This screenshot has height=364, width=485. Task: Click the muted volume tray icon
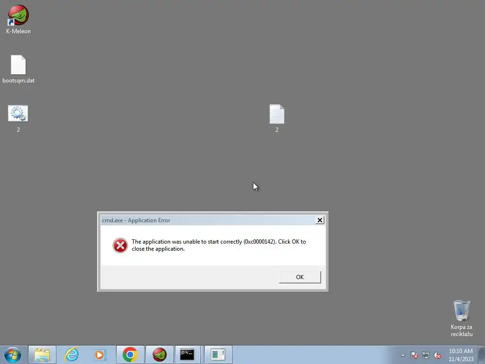point(437,355)
